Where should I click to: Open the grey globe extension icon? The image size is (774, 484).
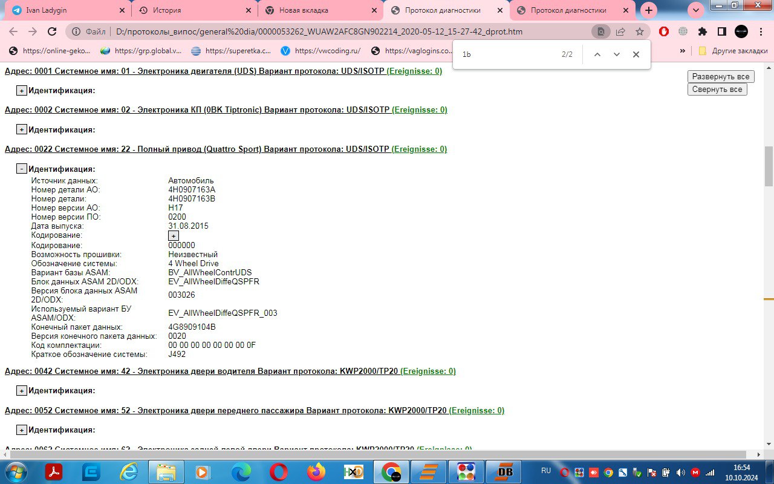point(683,31)
